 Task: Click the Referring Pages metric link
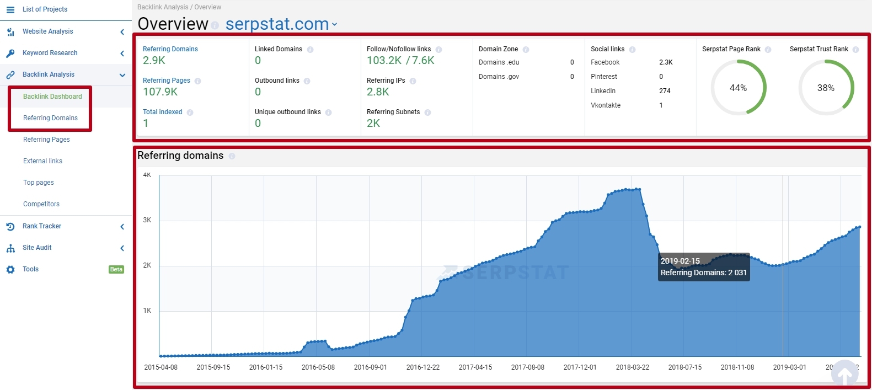pos(166,81)
